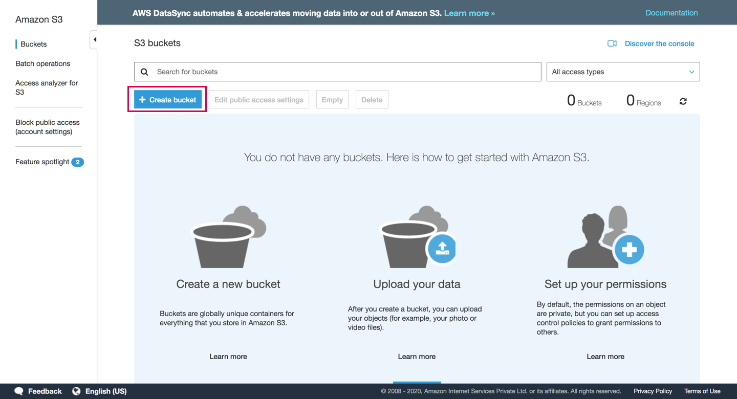Screen dimensions: 737x399
Task: Click Learn more under Upload your data
Action: pos(417,357)
